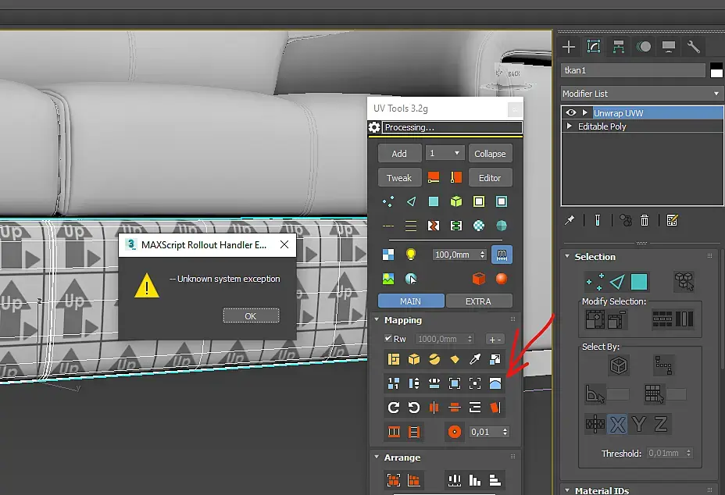The image size is (725, 495).
Task: Collapse the Mapping rollout
Action: [377, 319]
